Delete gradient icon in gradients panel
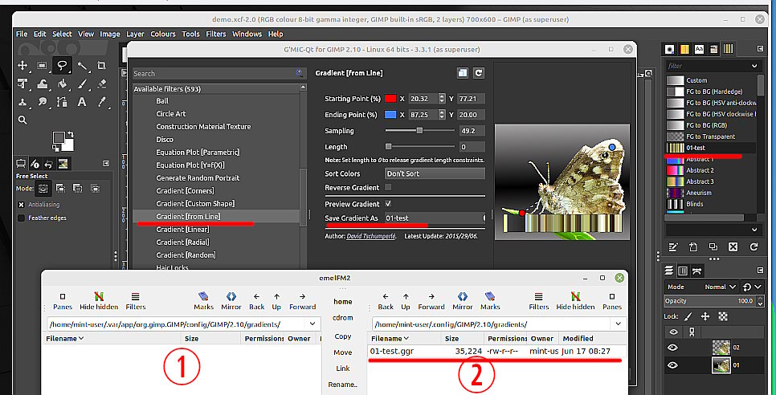This screenshot has width=776, height=395. coord(733,246)
